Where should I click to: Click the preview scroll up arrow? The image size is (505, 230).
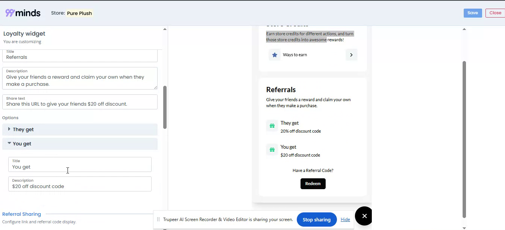tap(464, 29)
